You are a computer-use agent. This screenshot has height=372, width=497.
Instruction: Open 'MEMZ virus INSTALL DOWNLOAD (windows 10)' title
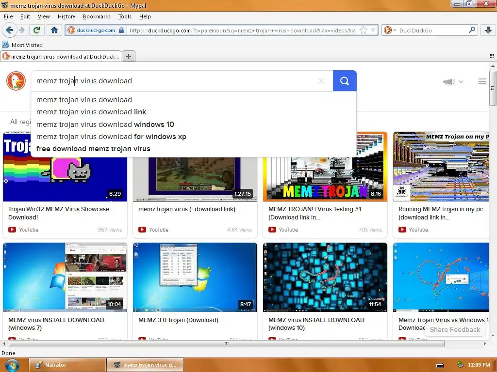point(316,324)
